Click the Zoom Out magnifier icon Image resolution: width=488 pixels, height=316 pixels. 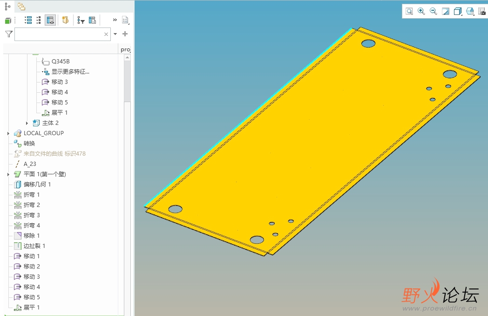point(433,11)
